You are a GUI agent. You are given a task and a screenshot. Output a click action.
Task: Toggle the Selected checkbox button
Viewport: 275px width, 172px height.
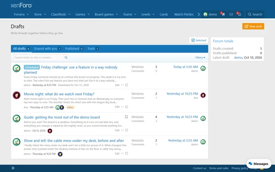click(x=199, y=40)
